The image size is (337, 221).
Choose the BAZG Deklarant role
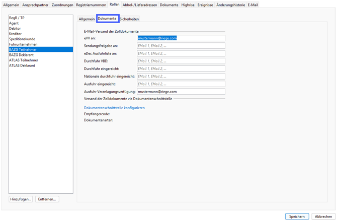point(21,55)
